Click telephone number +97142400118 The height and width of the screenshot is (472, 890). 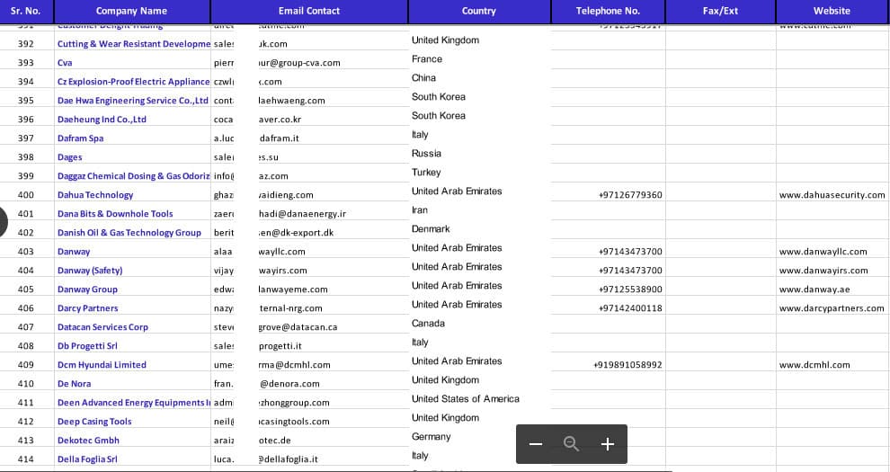pos(630,308)
